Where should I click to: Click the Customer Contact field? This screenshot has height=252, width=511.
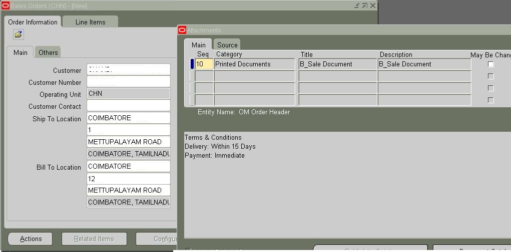coord(129,106)
